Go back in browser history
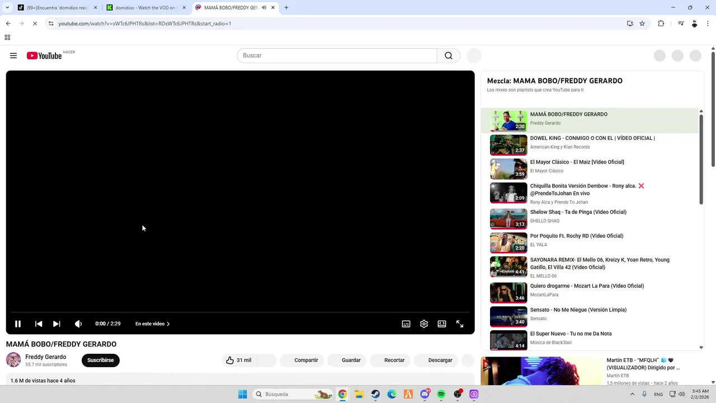The width and height of the screenshot is (716, 403). [8, 24]
